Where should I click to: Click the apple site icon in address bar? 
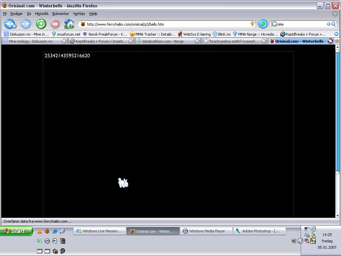click(x=83, y=24)
